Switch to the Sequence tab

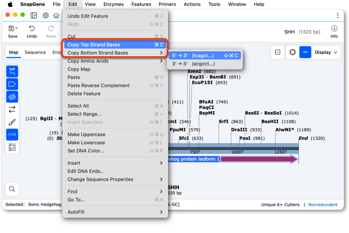click(35, 53)
